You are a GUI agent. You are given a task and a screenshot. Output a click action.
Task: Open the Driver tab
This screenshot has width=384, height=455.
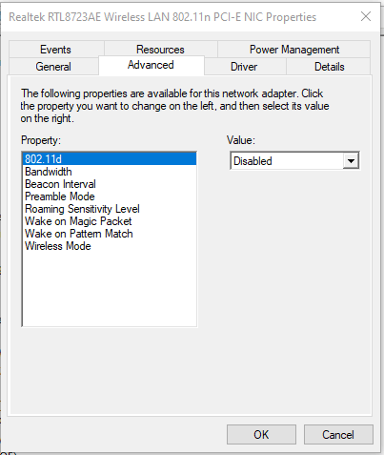(x=245, y=67)
